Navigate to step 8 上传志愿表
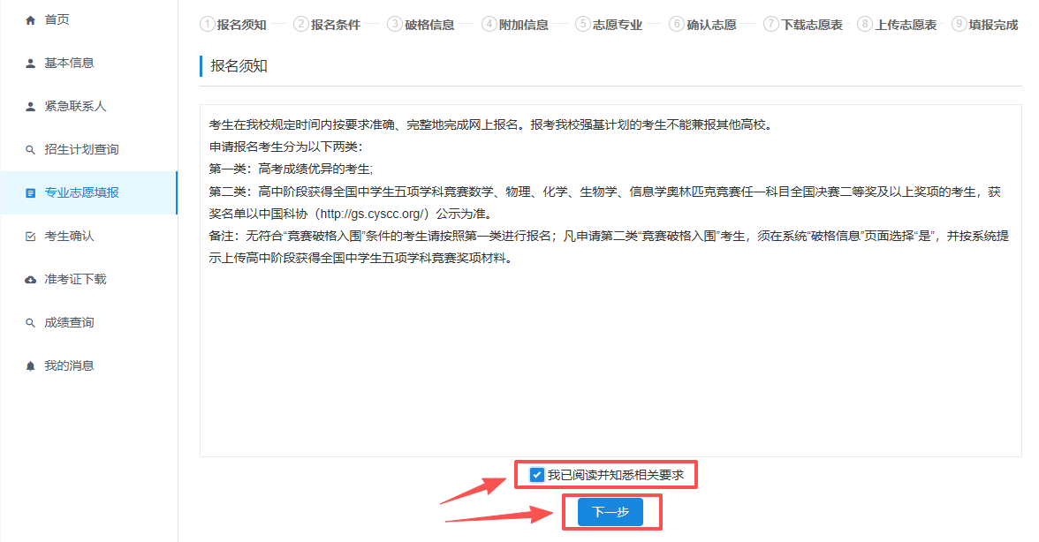1039x542 pixels. (897, 25)
